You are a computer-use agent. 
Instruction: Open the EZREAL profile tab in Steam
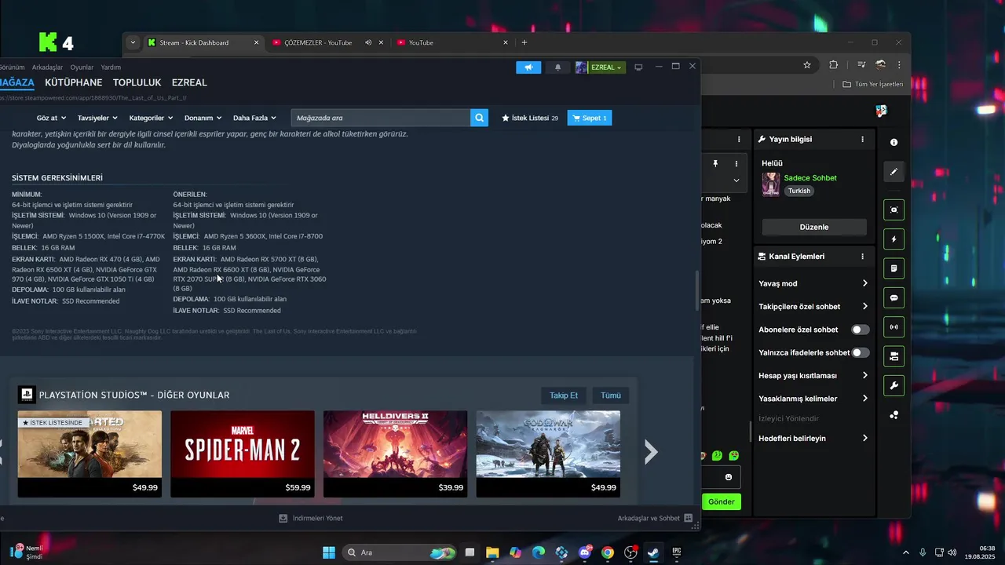(189, 82)
